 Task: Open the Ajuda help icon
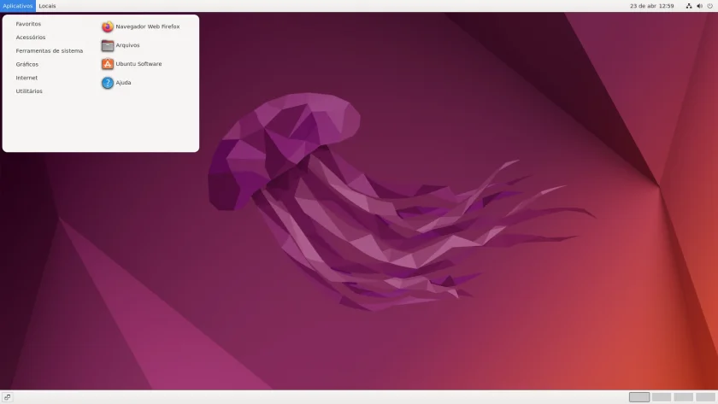[107, 83]
